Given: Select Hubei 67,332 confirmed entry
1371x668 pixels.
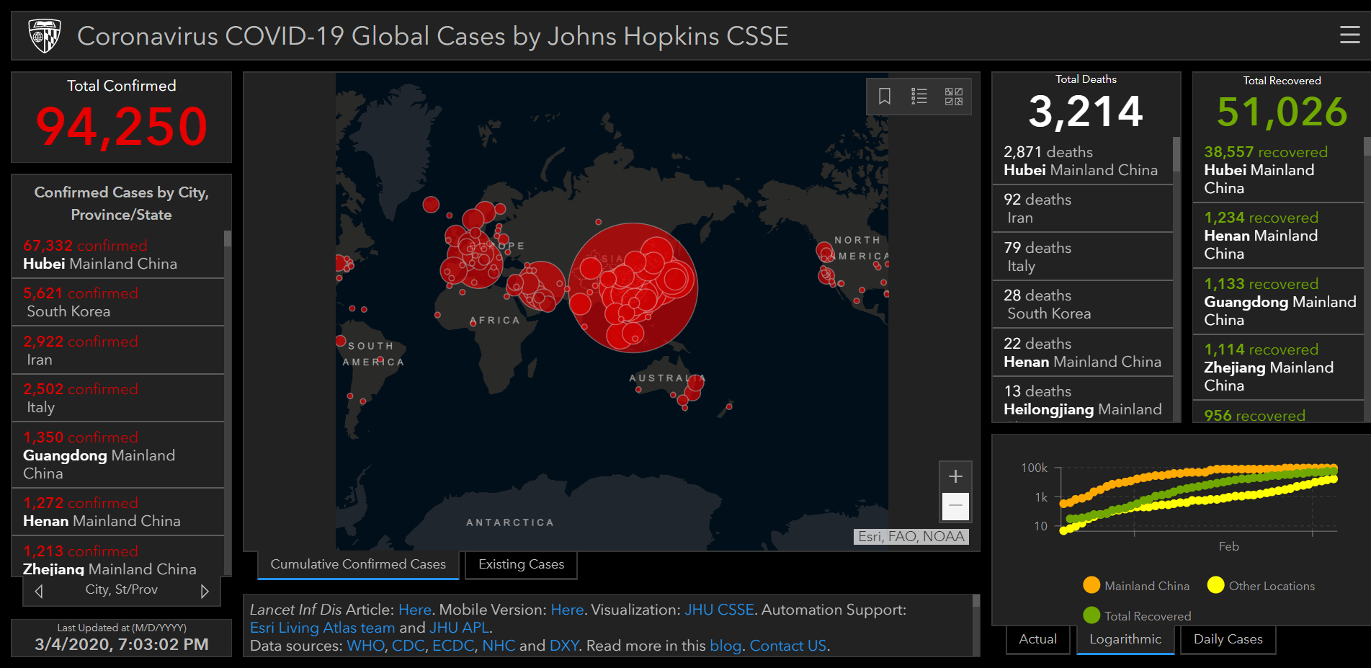Looking at the screenshot, I should pyautogui.click(x=118, y=254).
